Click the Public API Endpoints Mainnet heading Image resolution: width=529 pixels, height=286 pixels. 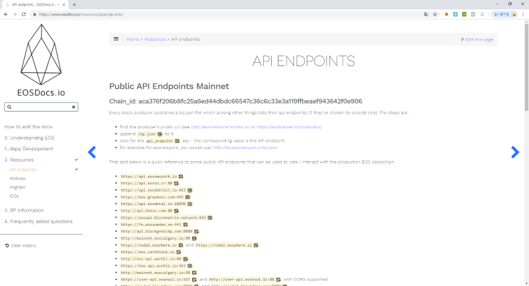pos(169,86)
